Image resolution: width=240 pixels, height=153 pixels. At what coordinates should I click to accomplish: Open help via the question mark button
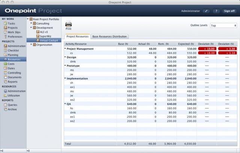pos(216,11)
